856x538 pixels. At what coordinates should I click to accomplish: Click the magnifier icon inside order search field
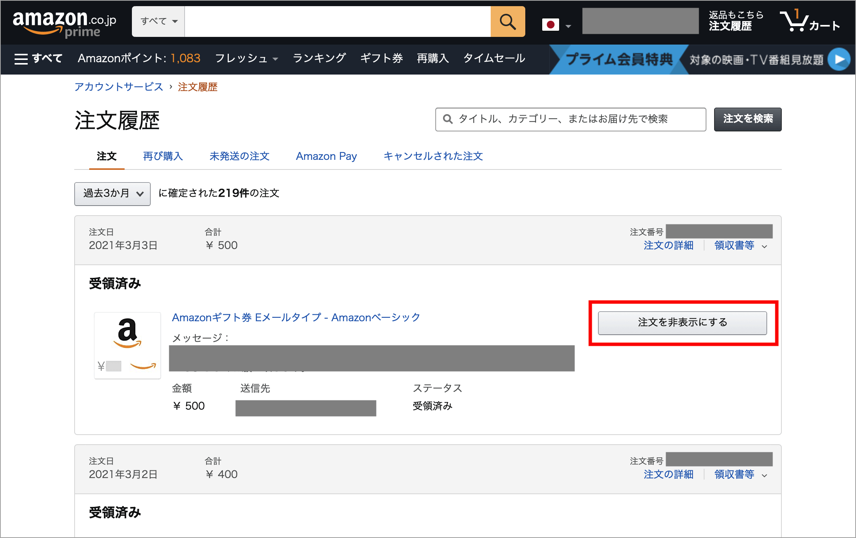448,119
